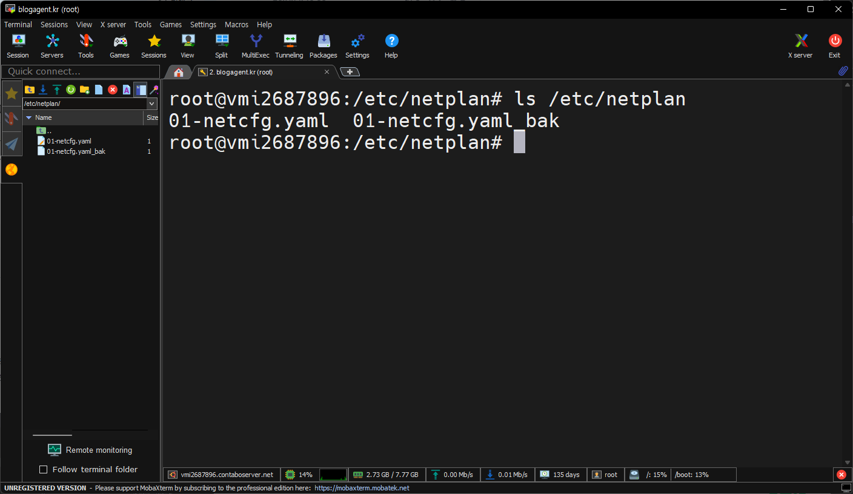This screenshot has width=853, height=494.
Task: Click the /etc/netplan/ path field
Action: click(85, 104)
